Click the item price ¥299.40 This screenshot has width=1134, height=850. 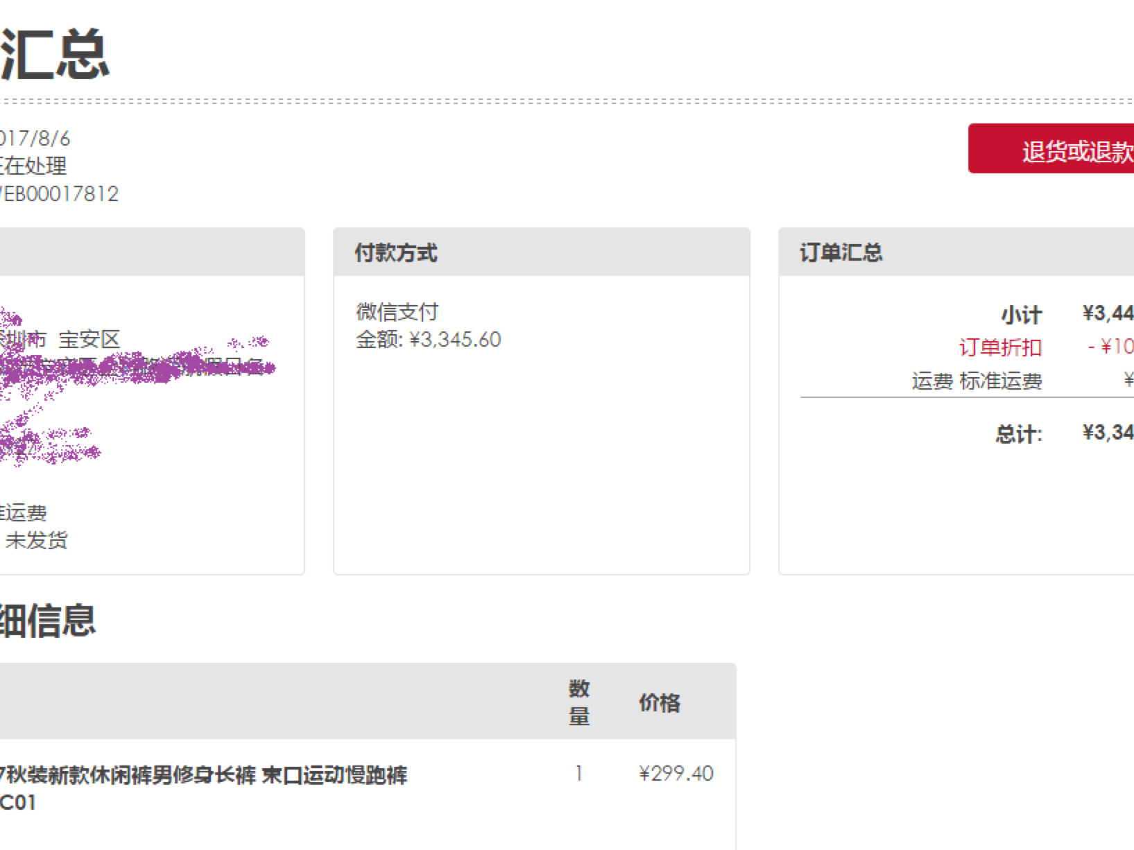(x=676, y=774)
